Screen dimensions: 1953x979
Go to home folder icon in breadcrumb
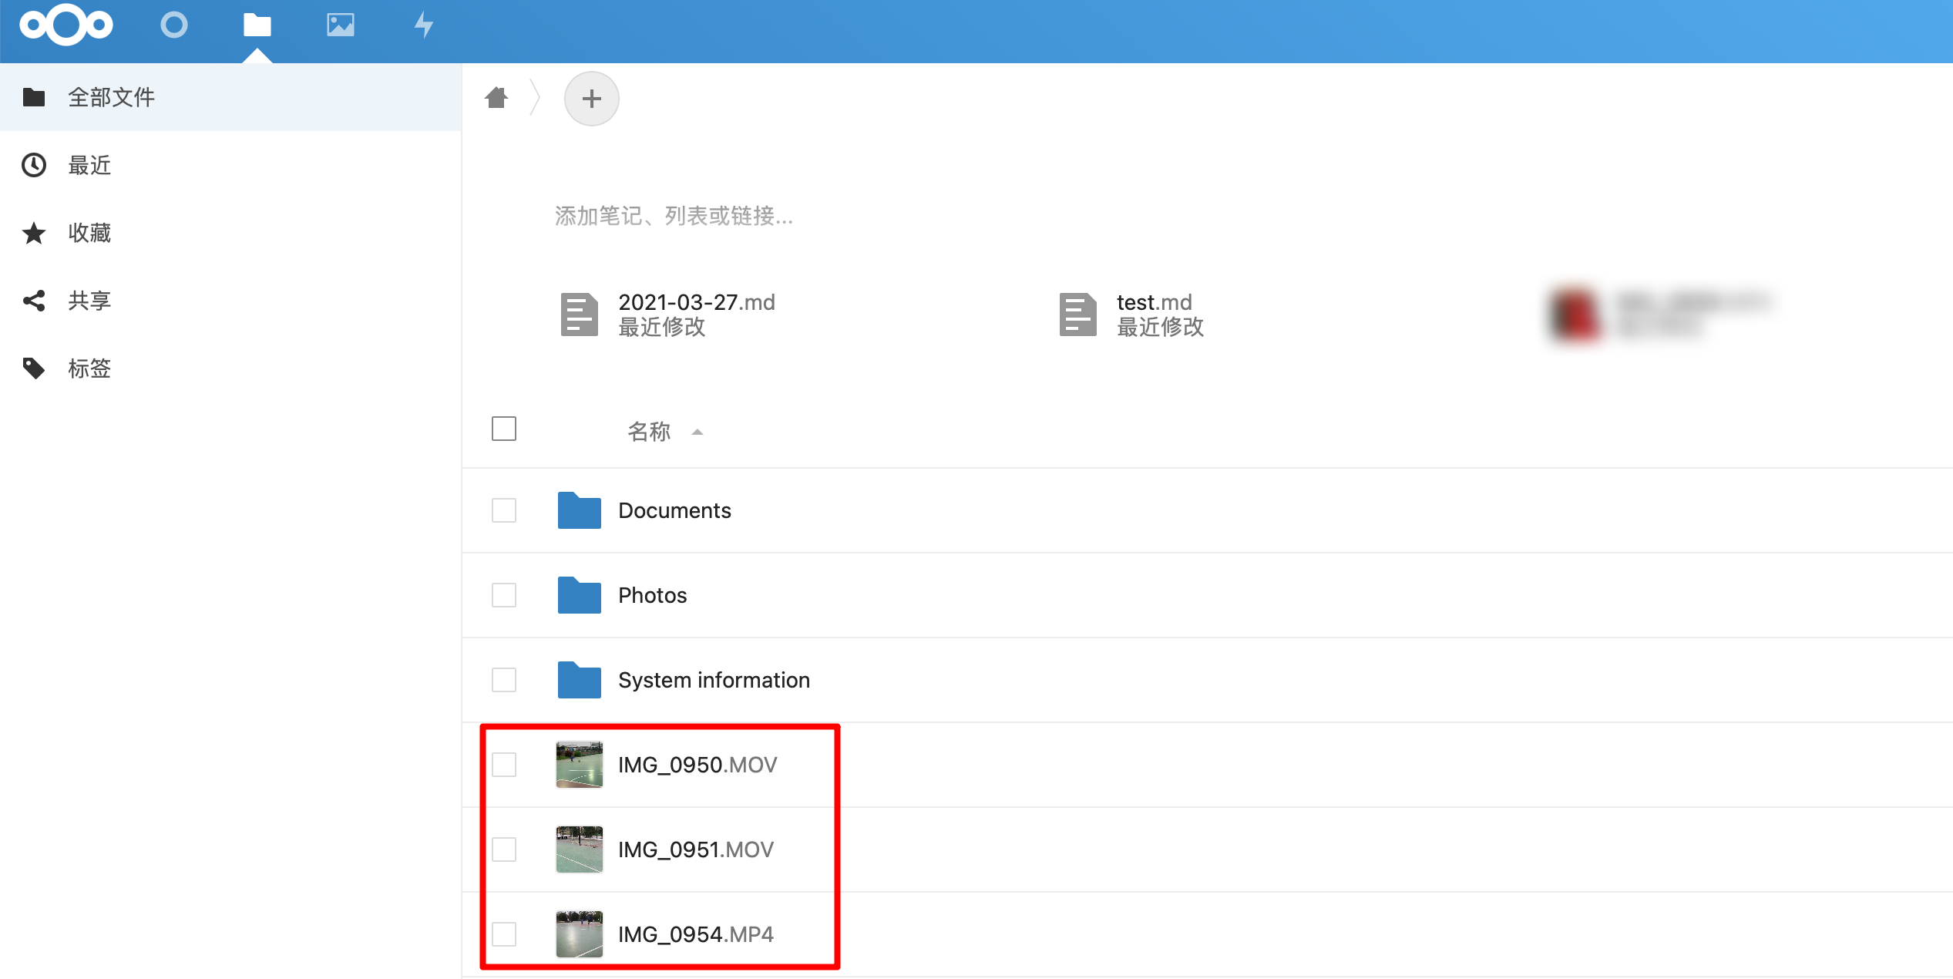coord(497,98)
